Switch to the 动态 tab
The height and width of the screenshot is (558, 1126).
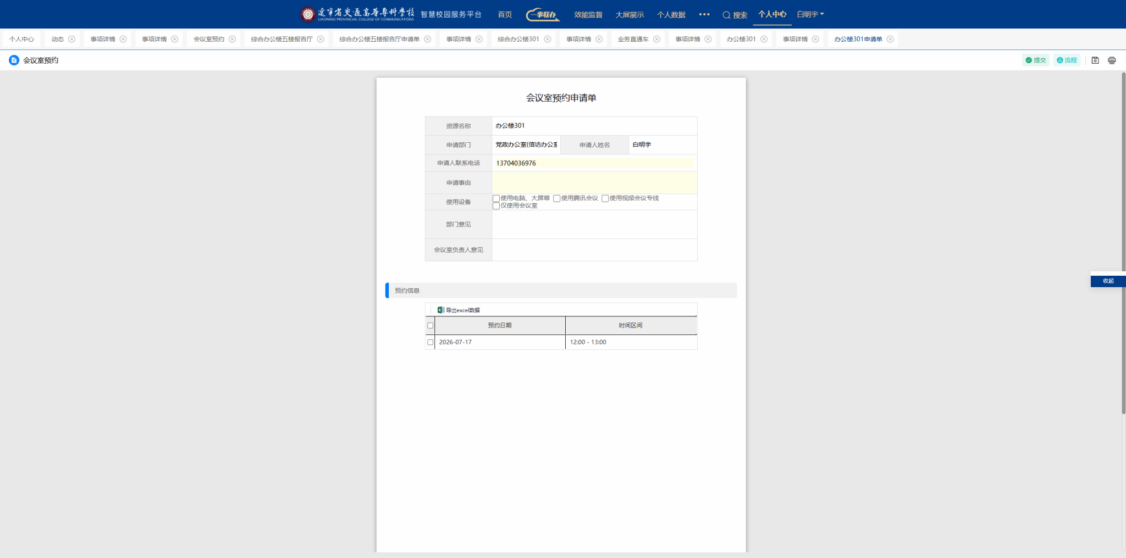(x=58, y=39)
